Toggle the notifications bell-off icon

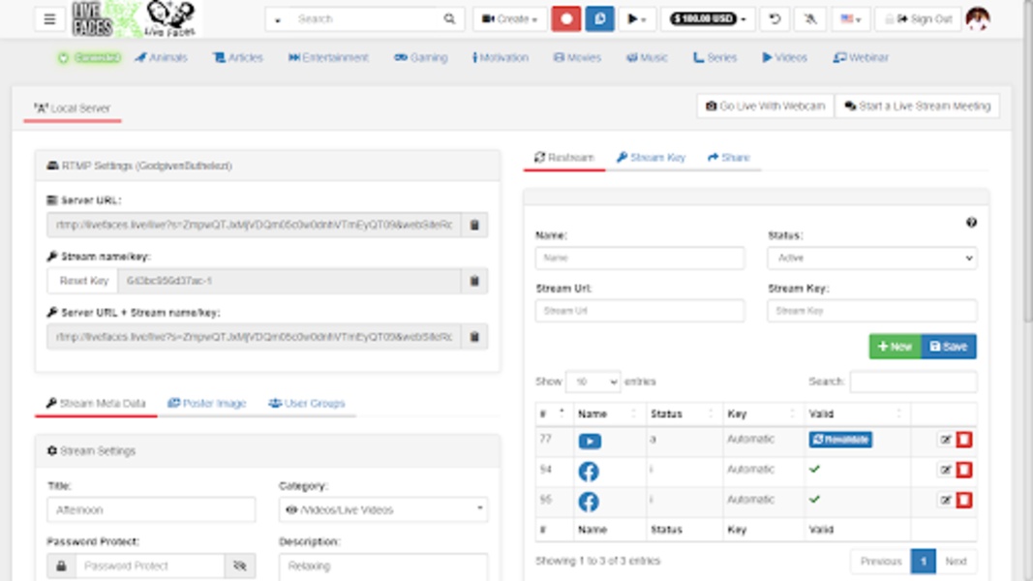coord(809,18)
